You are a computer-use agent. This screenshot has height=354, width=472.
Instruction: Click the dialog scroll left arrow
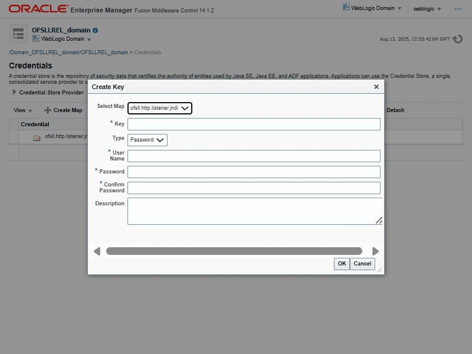(97, 251)
